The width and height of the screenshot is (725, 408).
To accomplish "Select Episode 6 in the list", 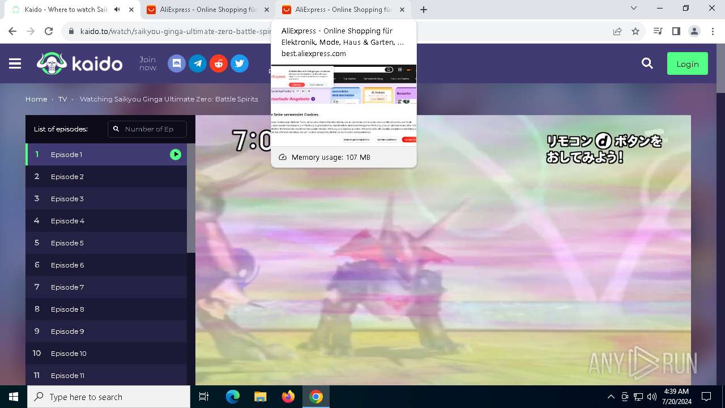I will coord(106,265).
